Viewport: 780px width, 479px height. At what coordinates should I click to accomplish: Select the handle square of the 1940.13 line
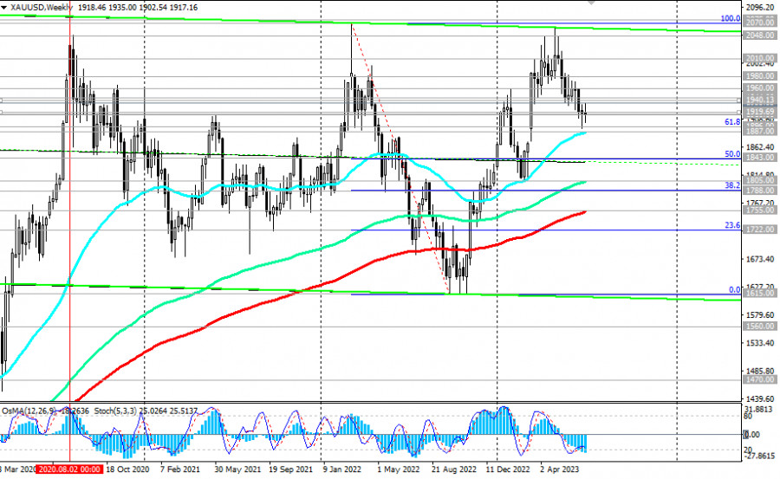740,100
